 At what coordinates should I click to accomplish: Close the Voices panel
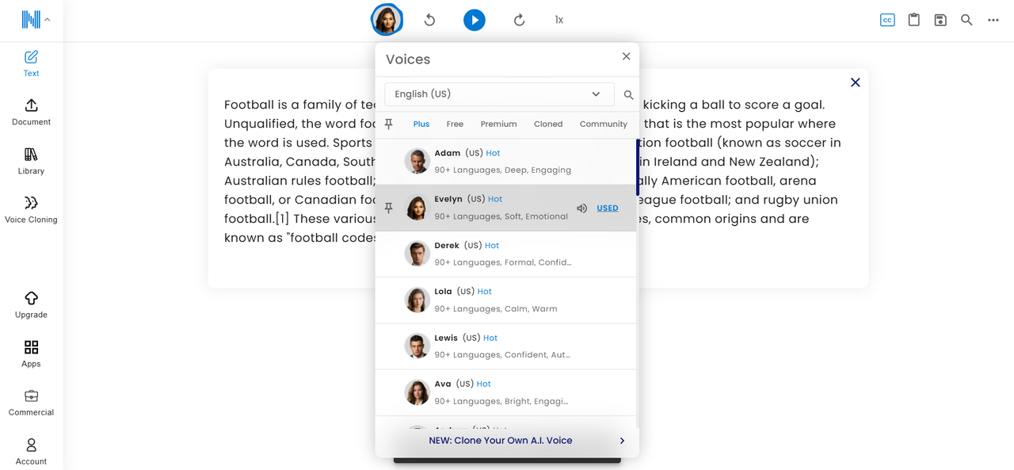pyautogui.click(x=627, y=56)
